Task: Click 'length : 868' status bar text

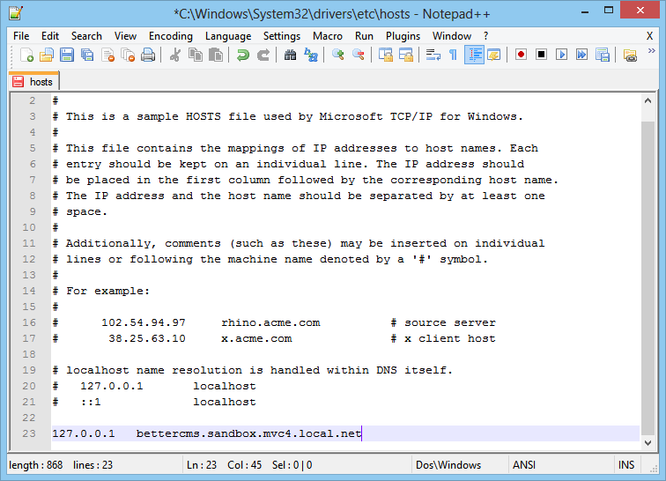Action: click(35, 465)
